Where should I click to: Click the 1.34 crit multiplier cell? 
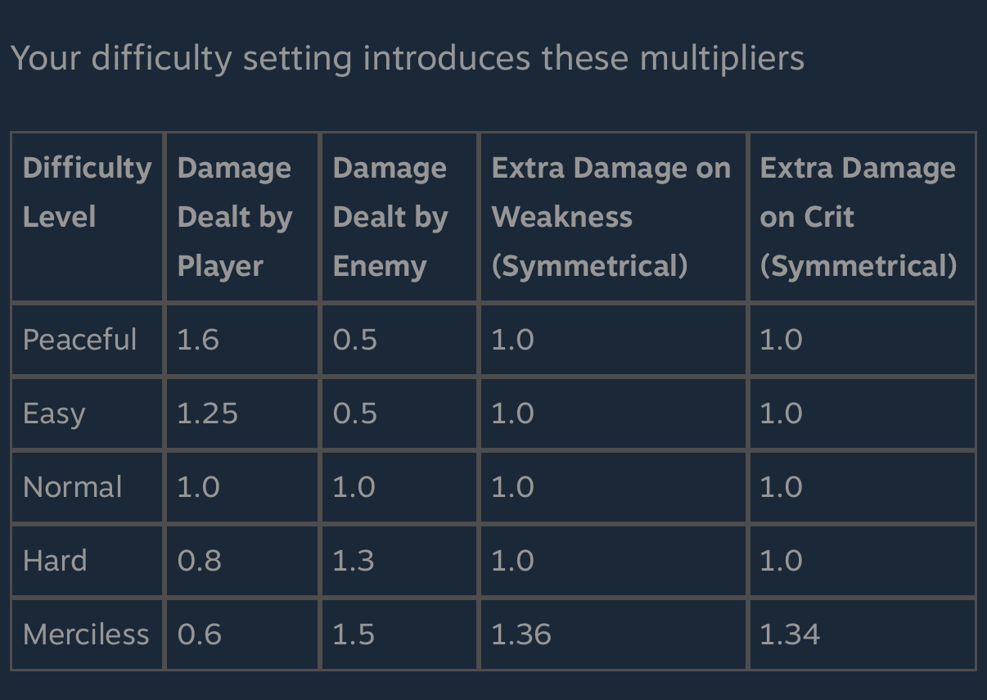tap(863, 635)
